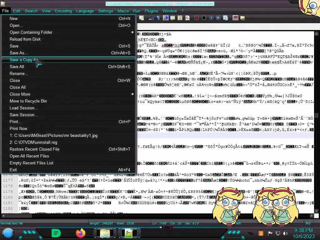This screenshot has width=320, height=240.
Task: Open the Start orb button
Action: 8,233
